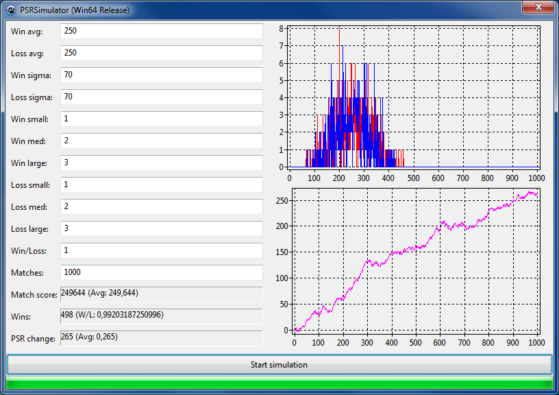Click the green progress bar

point(279,384)
